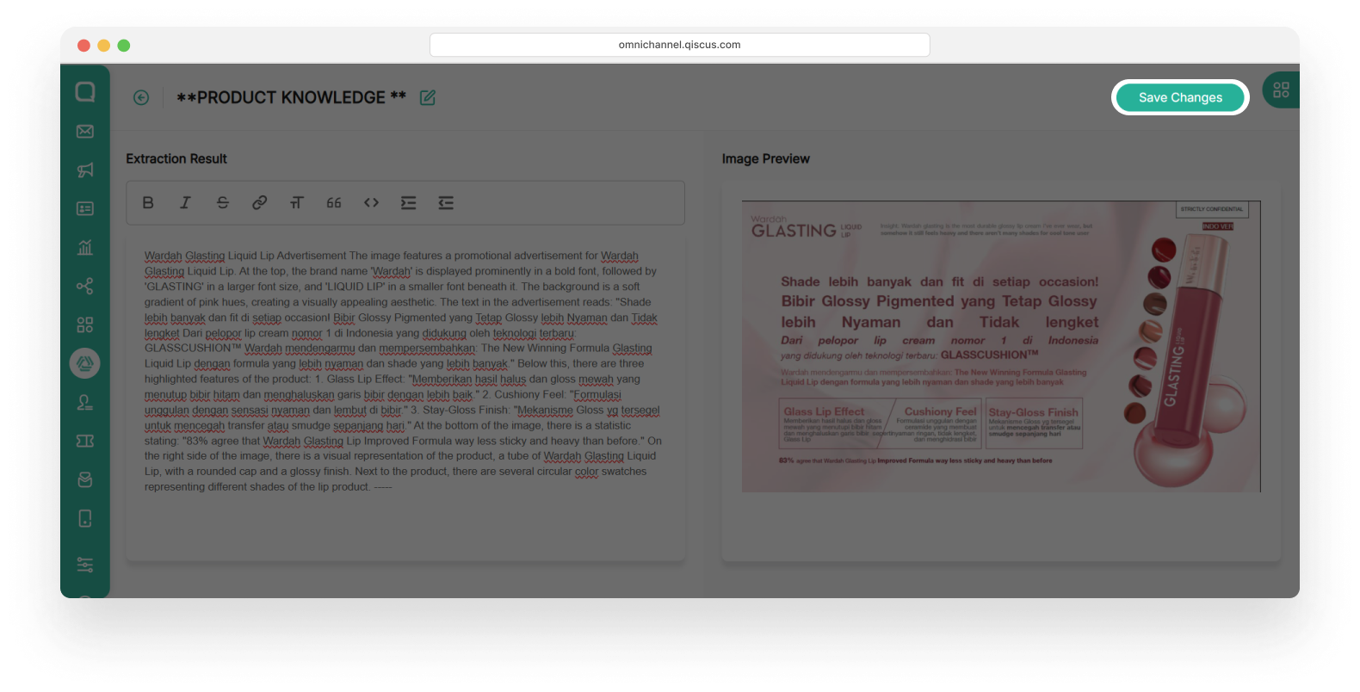The height and width of the screenshot is (692, 1360).
Task: Close the window with the red button
Action: pyautogui.click(x=83, y=45)
